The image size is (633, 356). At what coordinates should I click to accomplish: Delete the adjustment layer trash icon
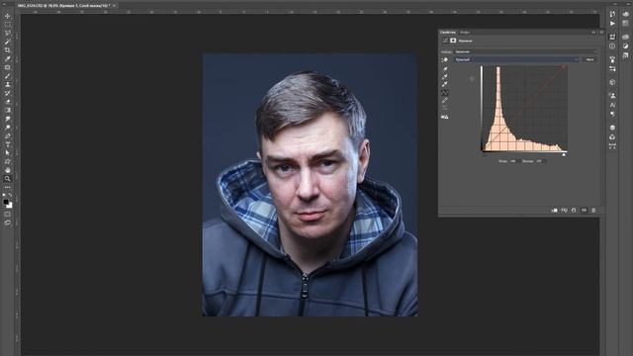(593, 211)
